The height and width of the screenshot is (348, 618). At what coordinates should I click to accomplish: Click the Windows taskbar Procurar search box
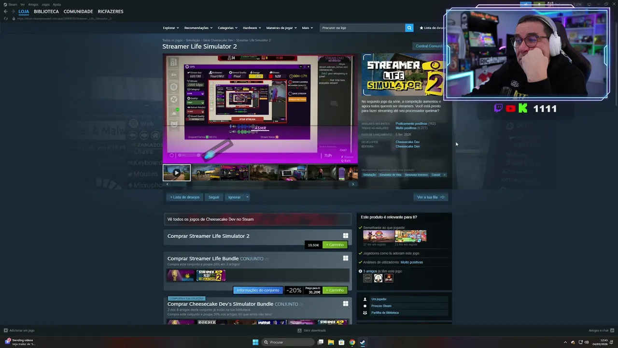tap(288, 342)
